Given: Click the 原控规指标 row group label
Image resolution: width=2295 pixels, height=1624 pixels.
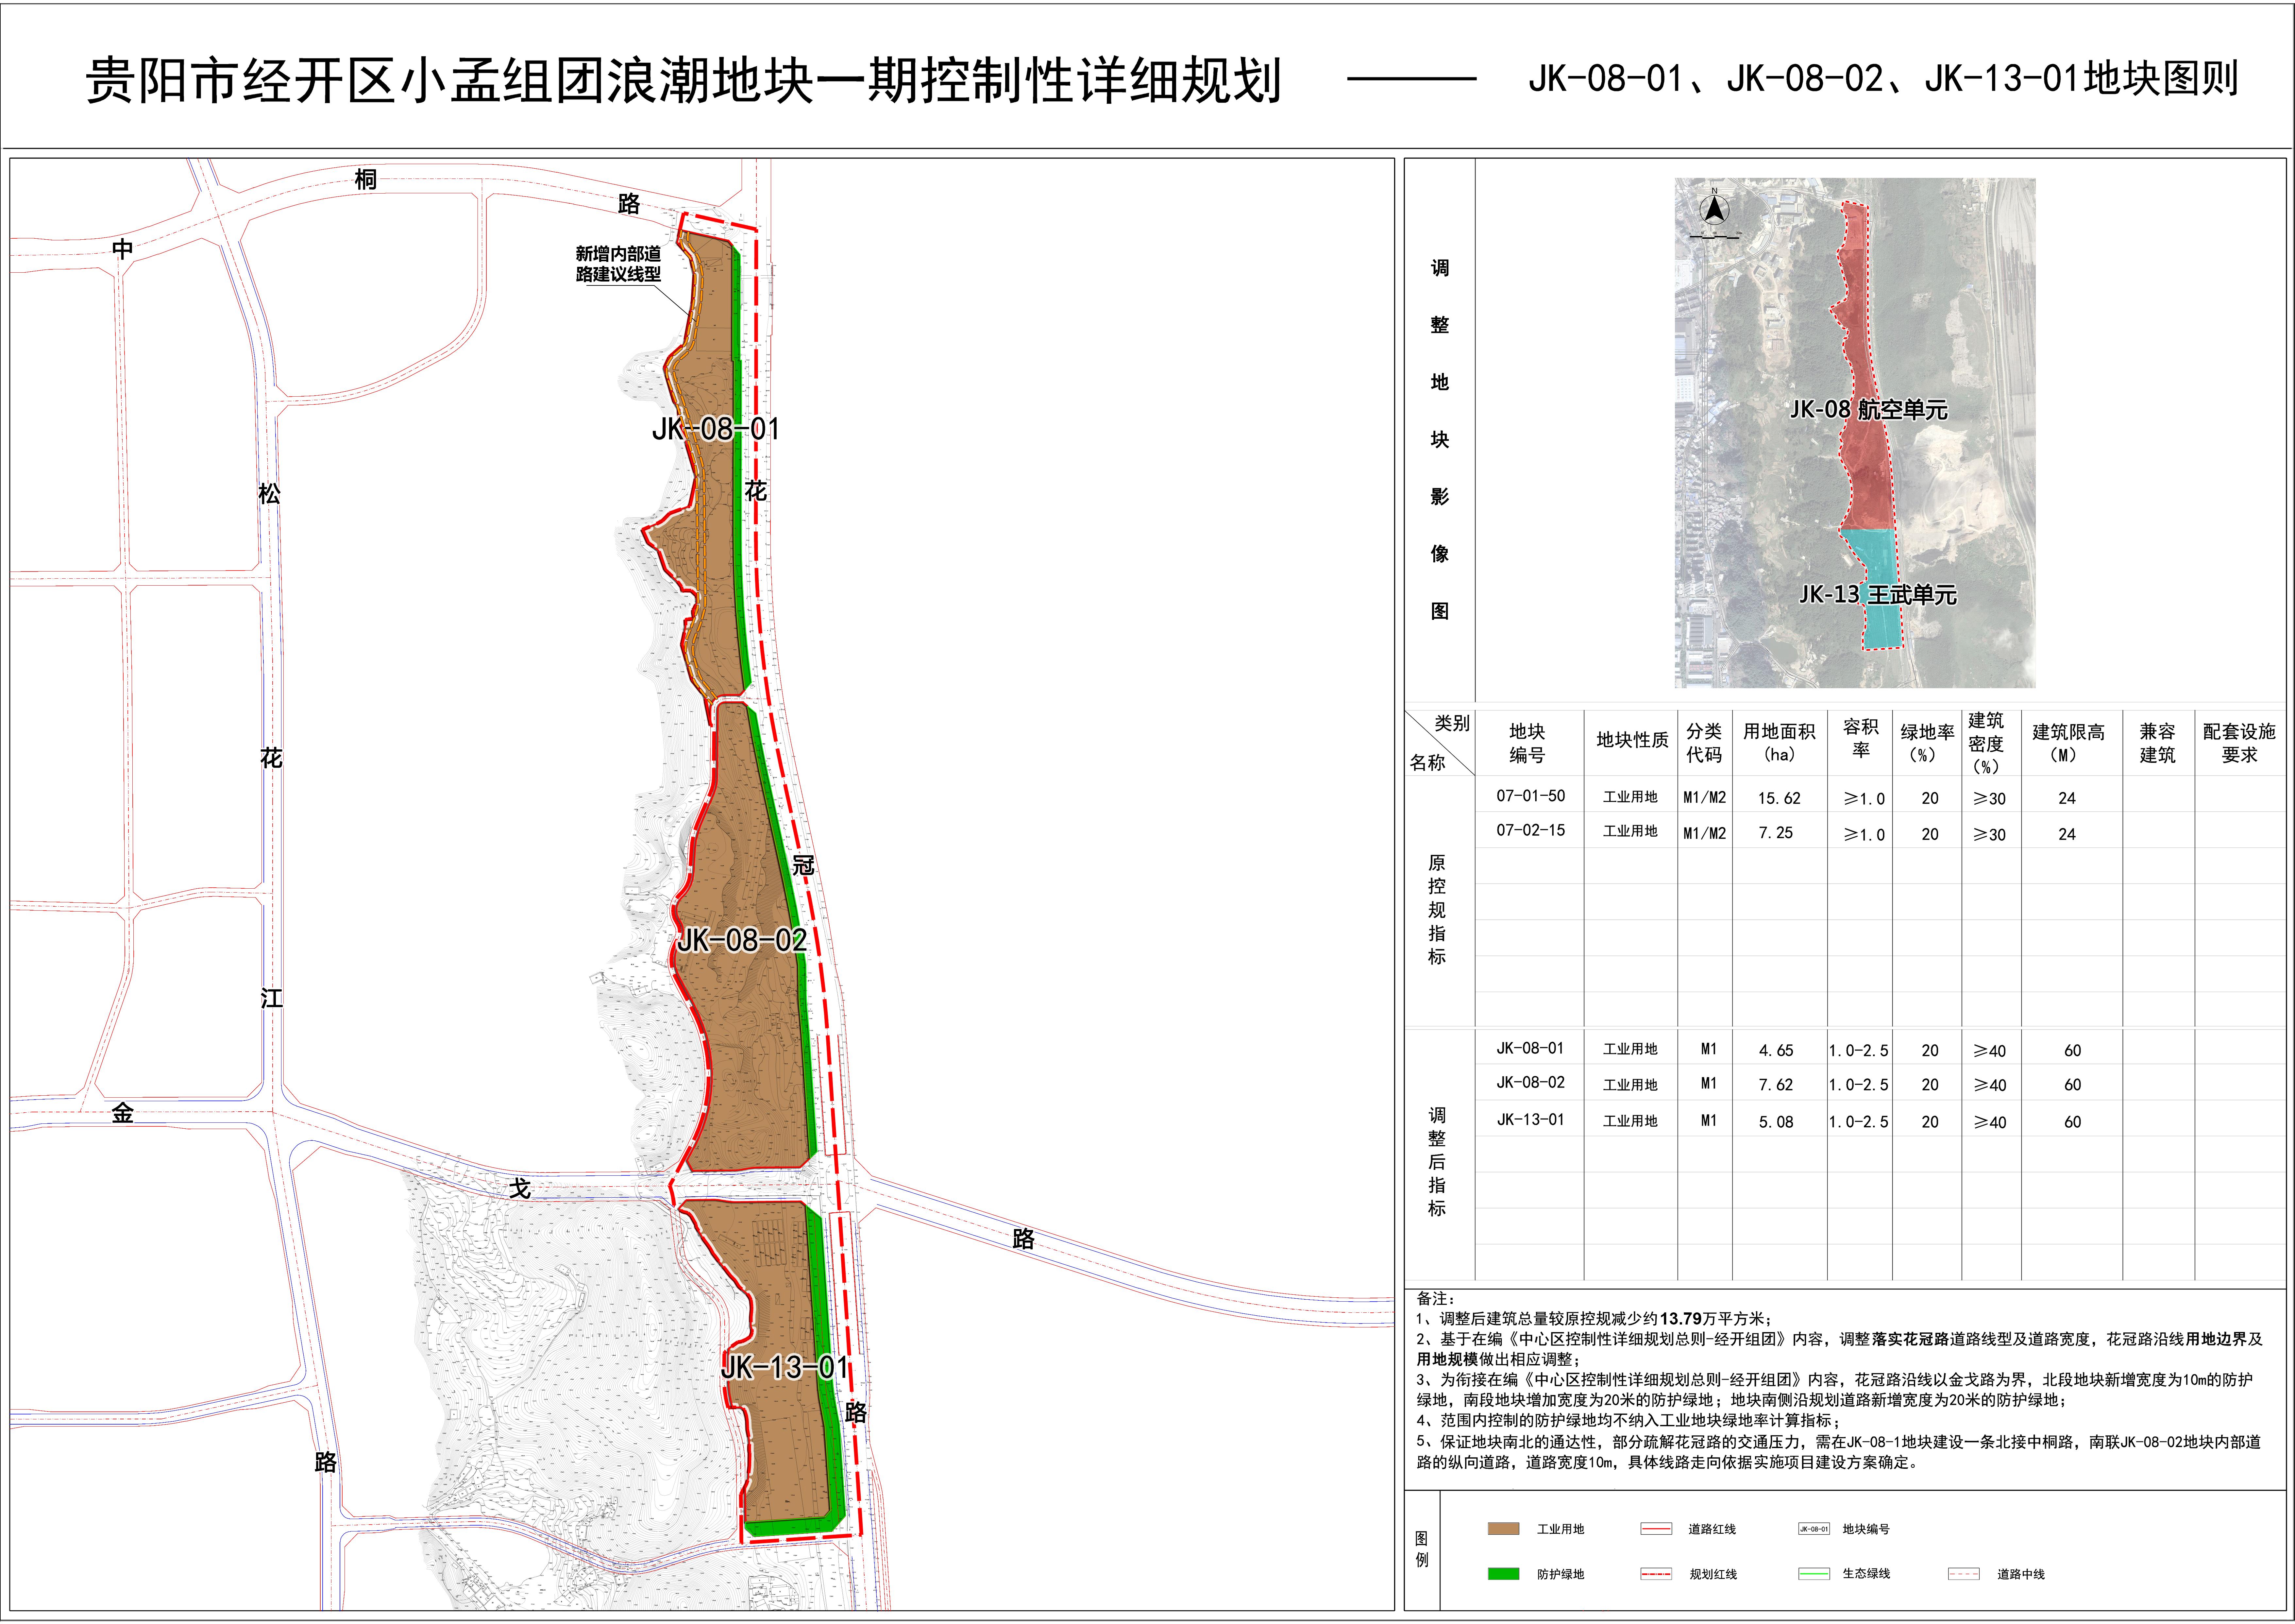Looking at the screenshot, I should tap(1436, 909).
